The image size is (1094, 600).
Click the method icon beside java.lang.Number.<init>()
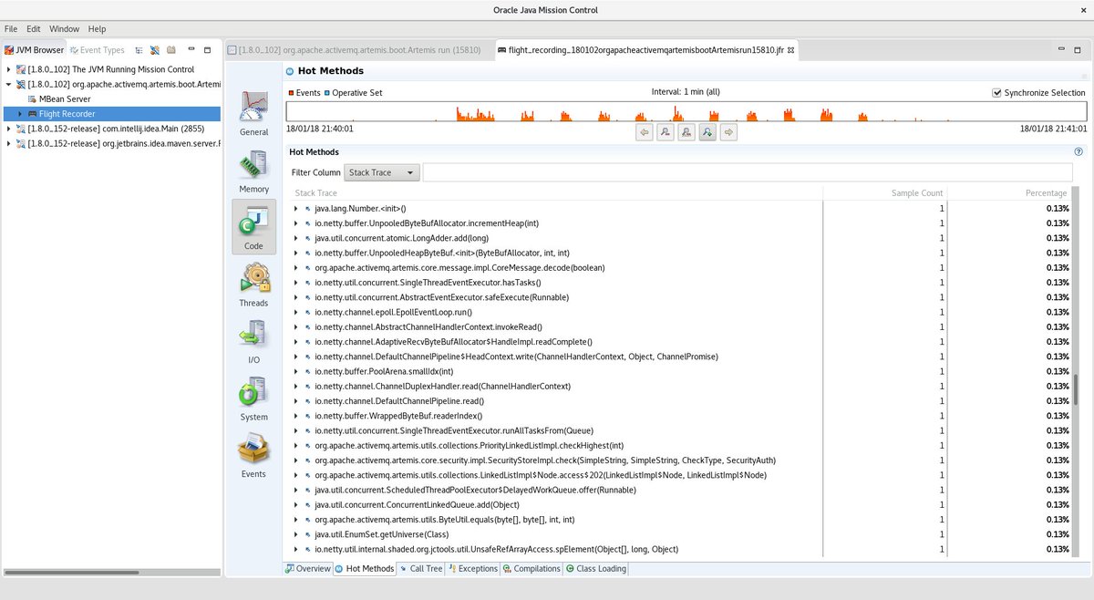[x=308, y=209]
